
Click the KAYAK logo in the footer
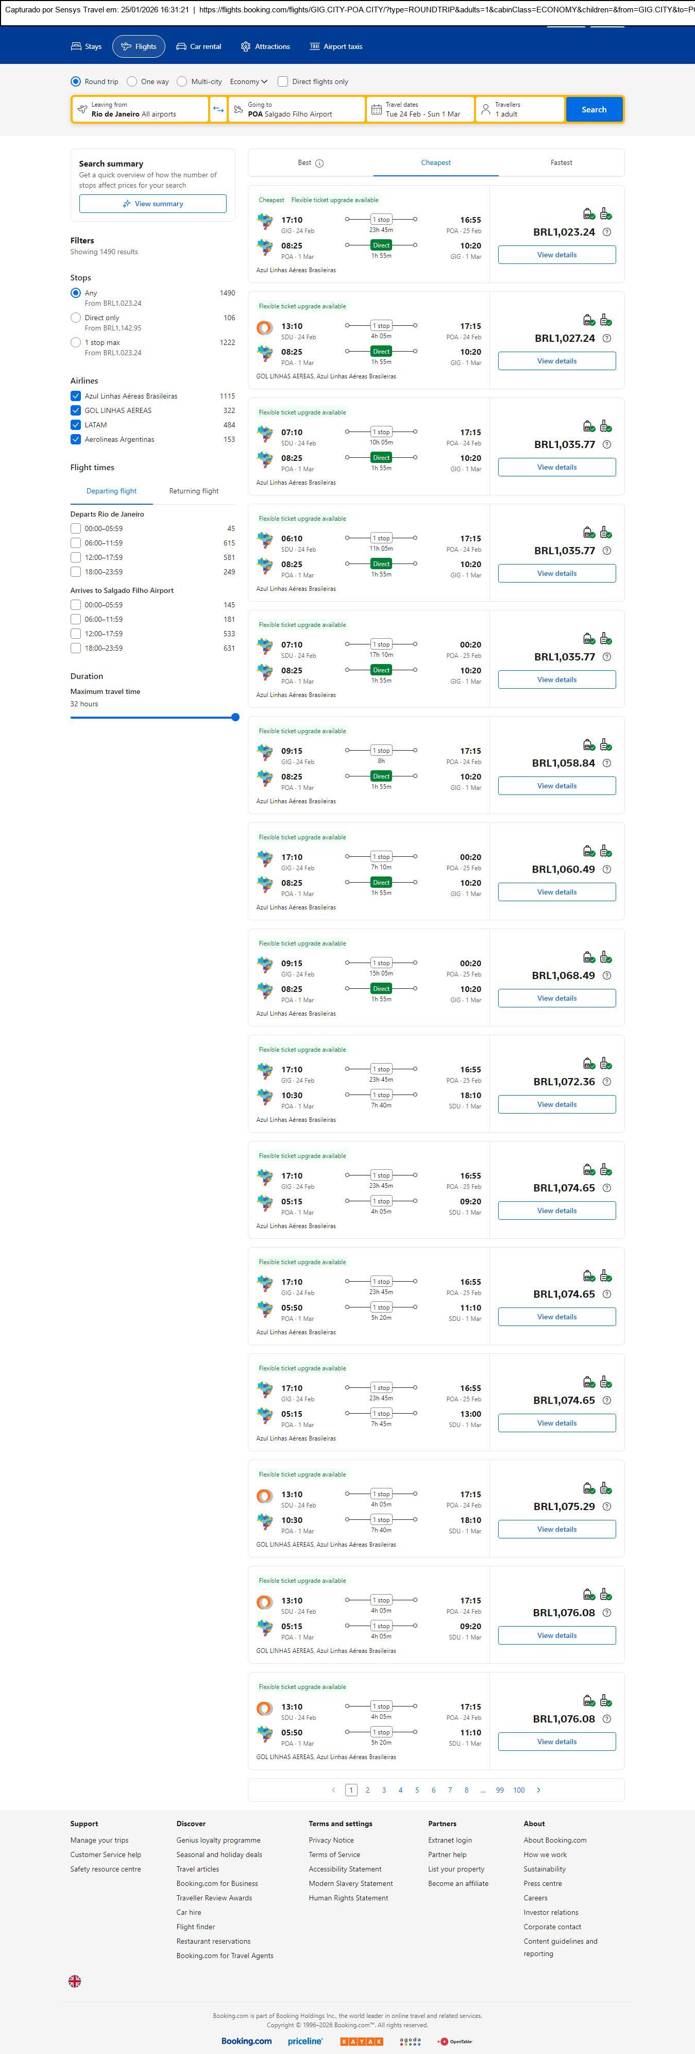361,2041
